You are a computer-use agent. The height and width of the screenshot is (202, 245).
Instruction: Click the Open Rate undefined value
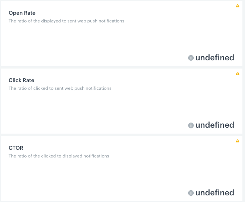pyautogui.click(x=215, y=58)
